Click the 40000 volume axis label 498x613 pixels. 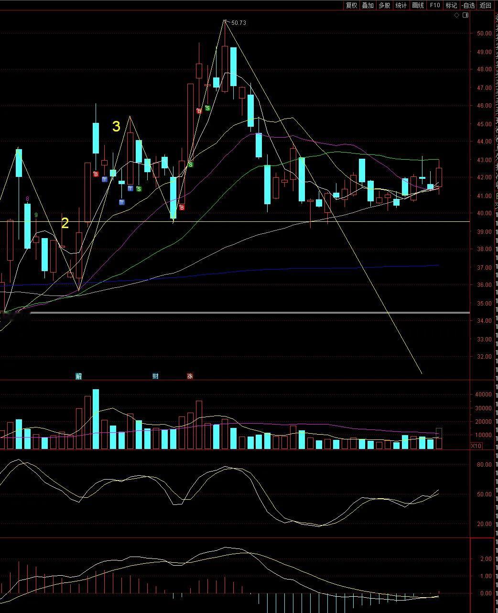click(484, 394)
